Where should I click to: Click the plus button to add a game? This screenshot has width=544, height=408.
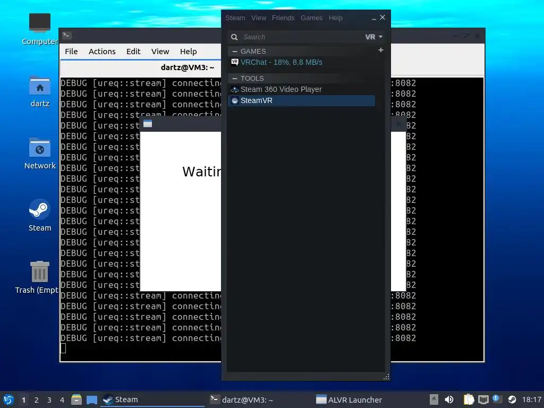(x=380, y=50)
